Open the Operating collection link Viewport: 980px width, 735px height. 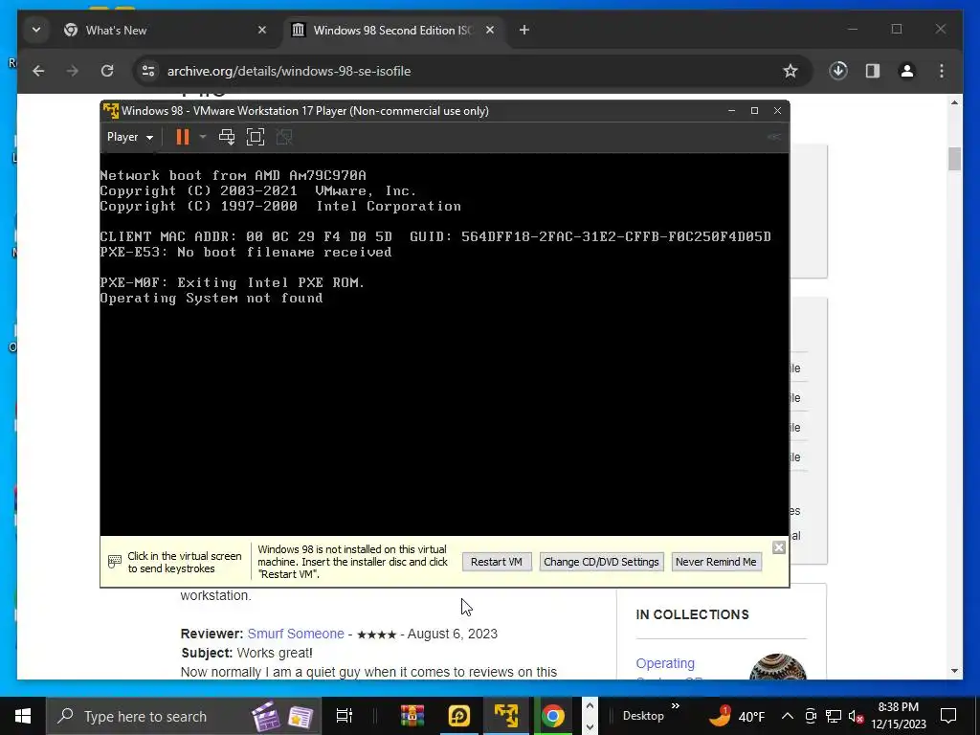665,663
